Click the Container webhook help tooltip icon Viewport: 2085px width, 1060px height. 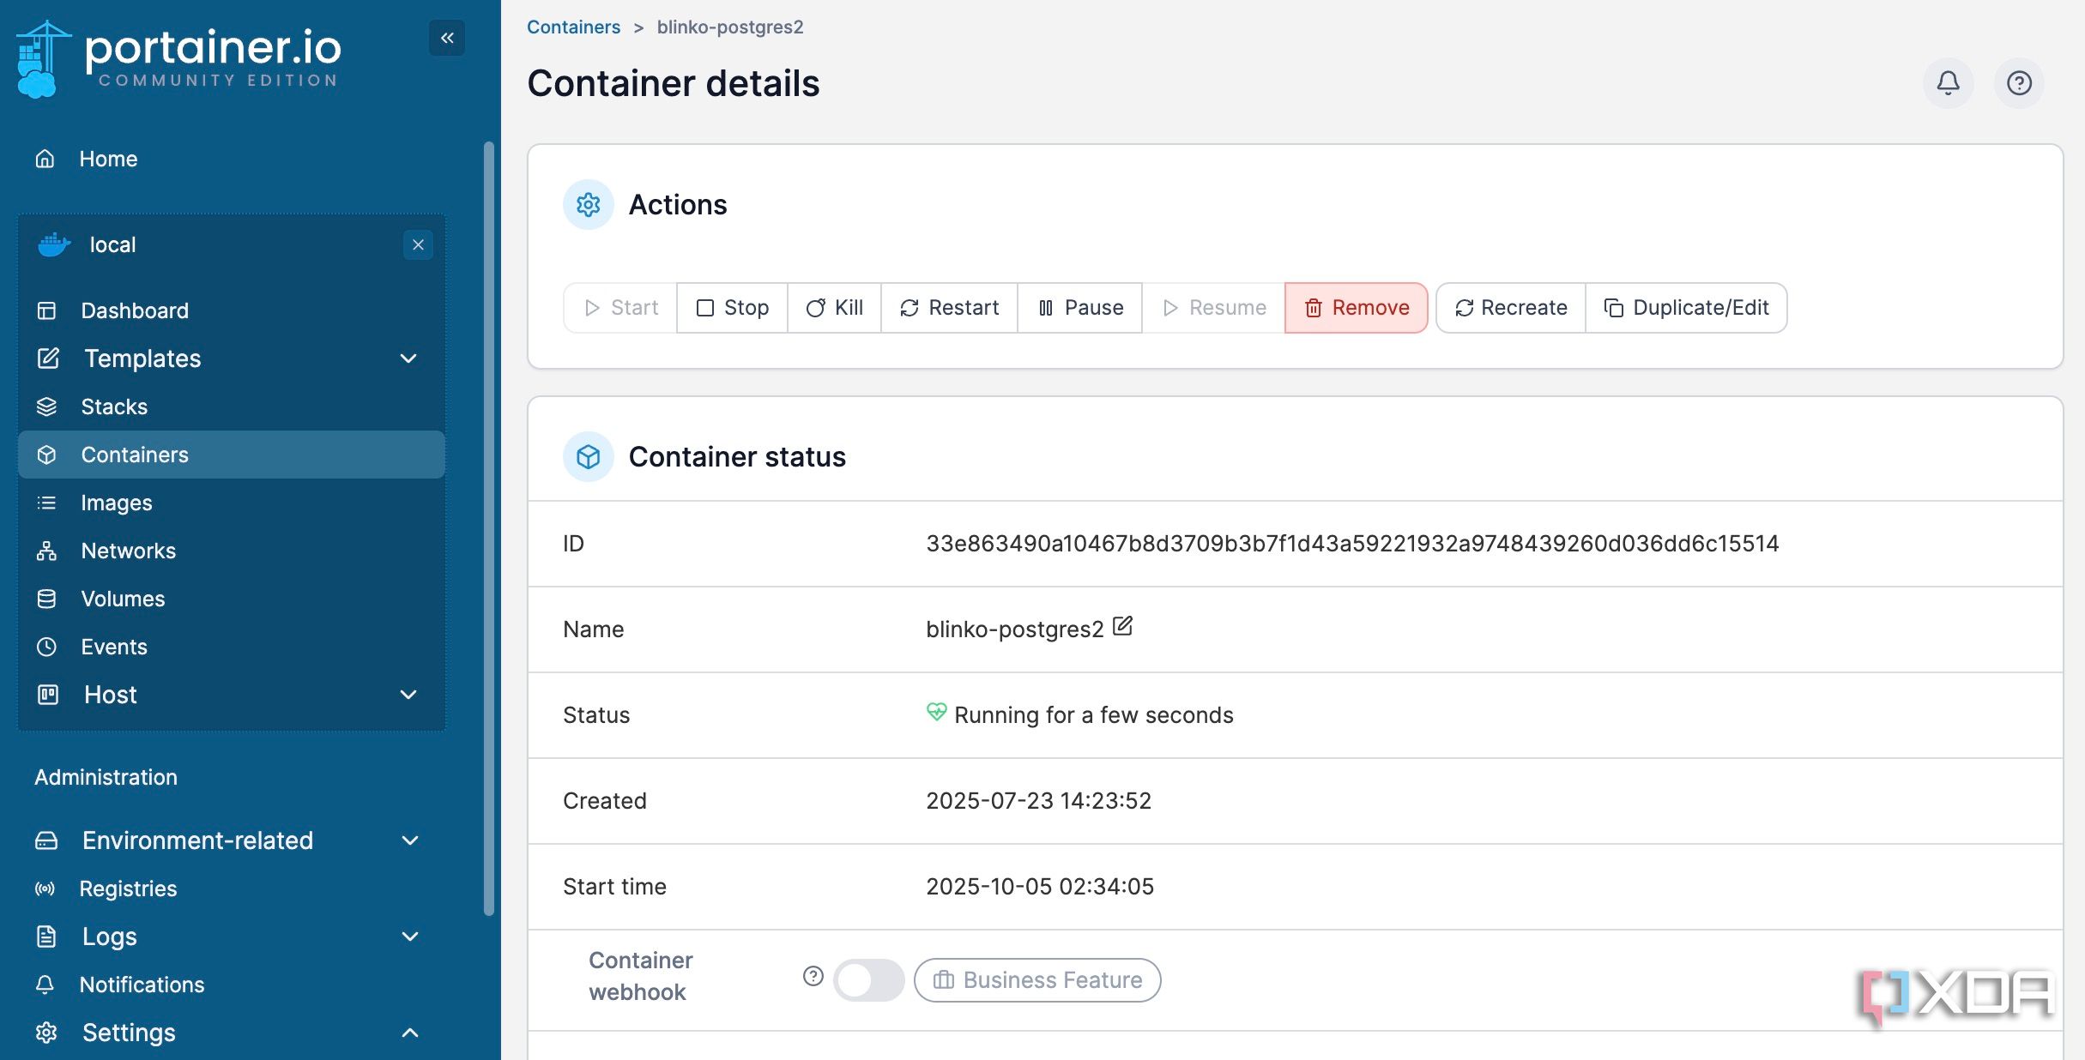pyautogui.click(x=813, y=976)
